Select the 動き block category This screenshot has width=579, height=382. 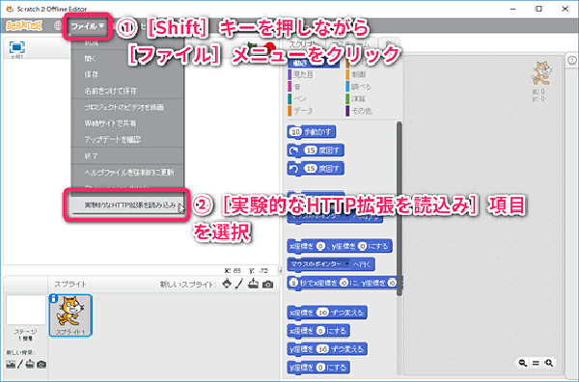[313, 63]
